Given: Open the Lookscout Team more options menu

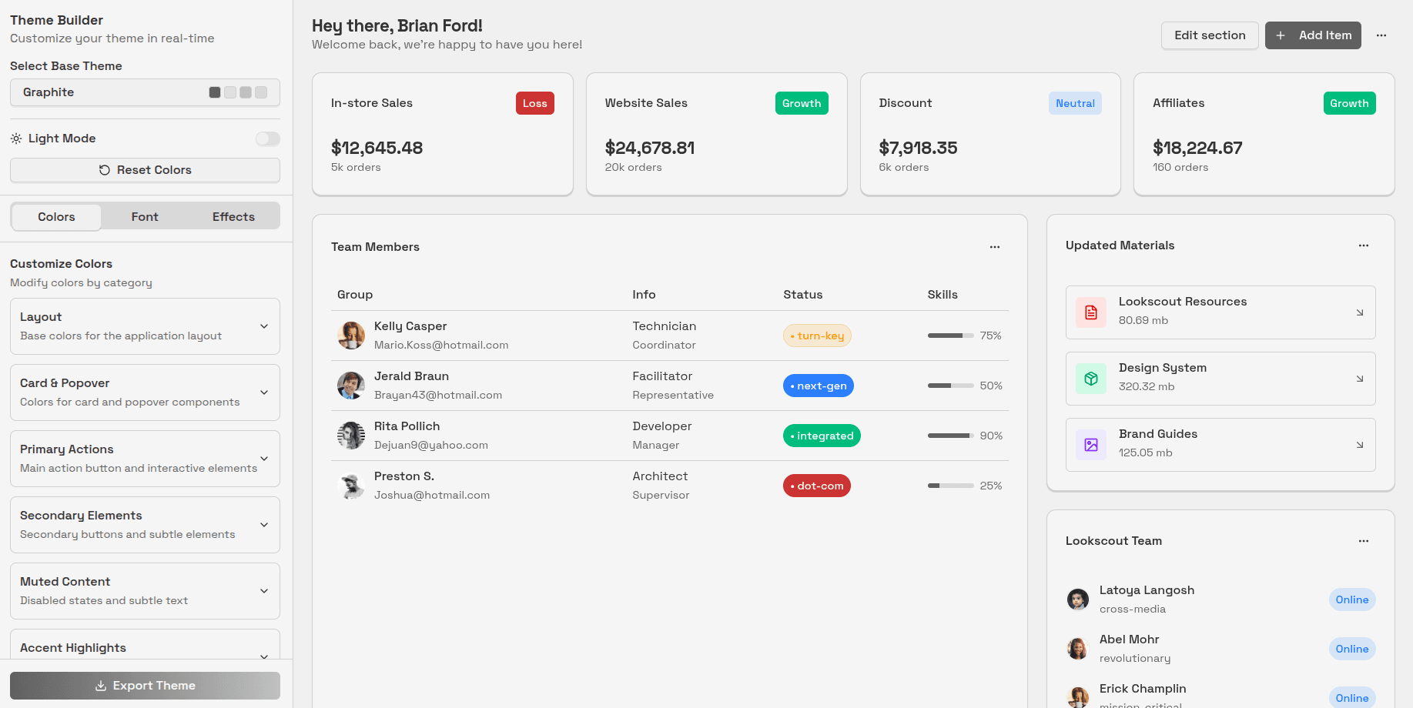Looking at the screenshot, I should pyautogui.click(x=1363, y=541).
